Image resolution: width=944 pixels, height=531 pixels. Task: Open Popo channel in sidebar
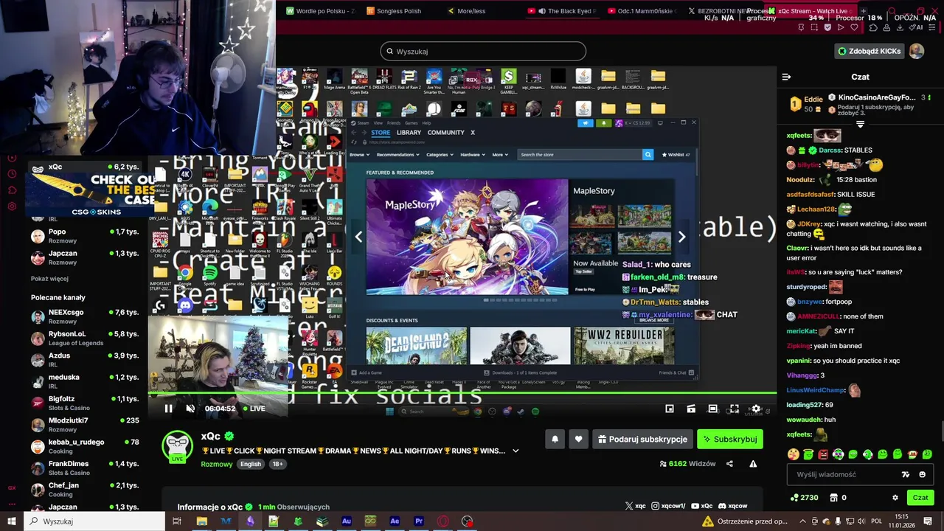(x=85, y=236)
